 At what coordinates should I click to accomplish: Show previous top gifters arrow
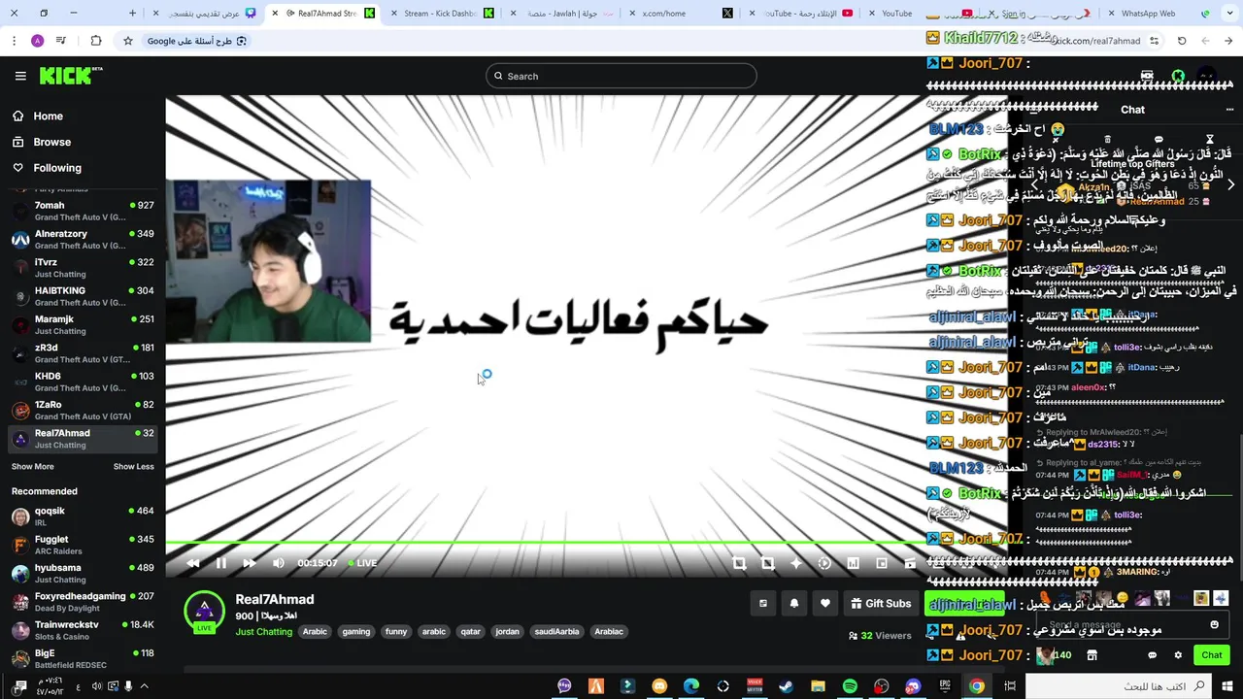[x=1034, y=184]
